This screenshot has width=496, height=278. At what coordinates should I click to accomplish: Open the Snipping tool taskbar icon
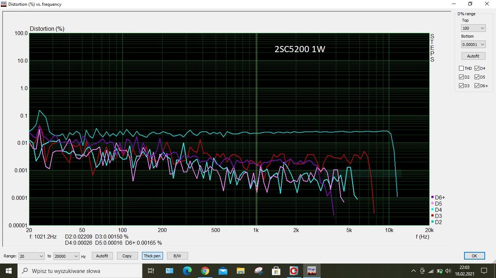coord(258,271)
